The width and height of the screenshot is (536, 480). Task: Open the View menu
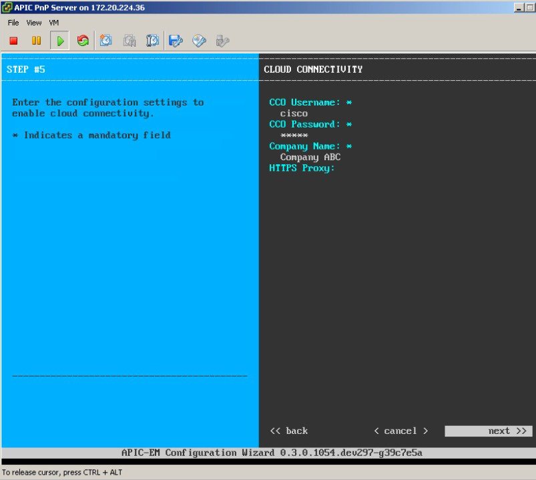[34, 23]
